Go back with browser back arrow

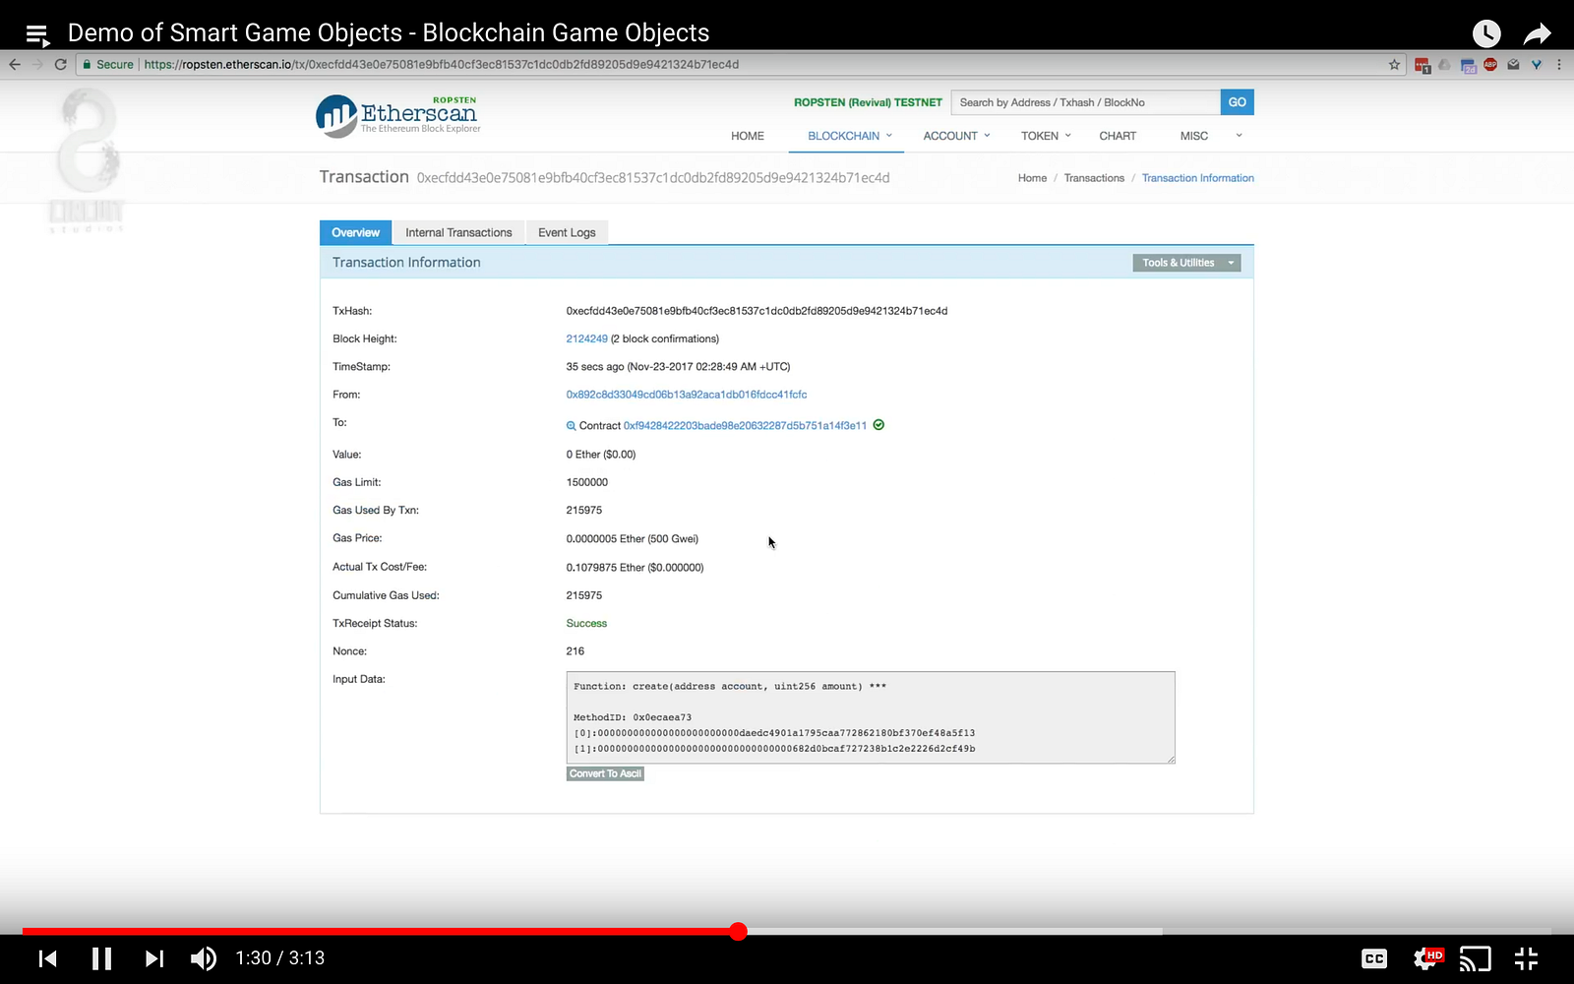(x=15, y=65)
